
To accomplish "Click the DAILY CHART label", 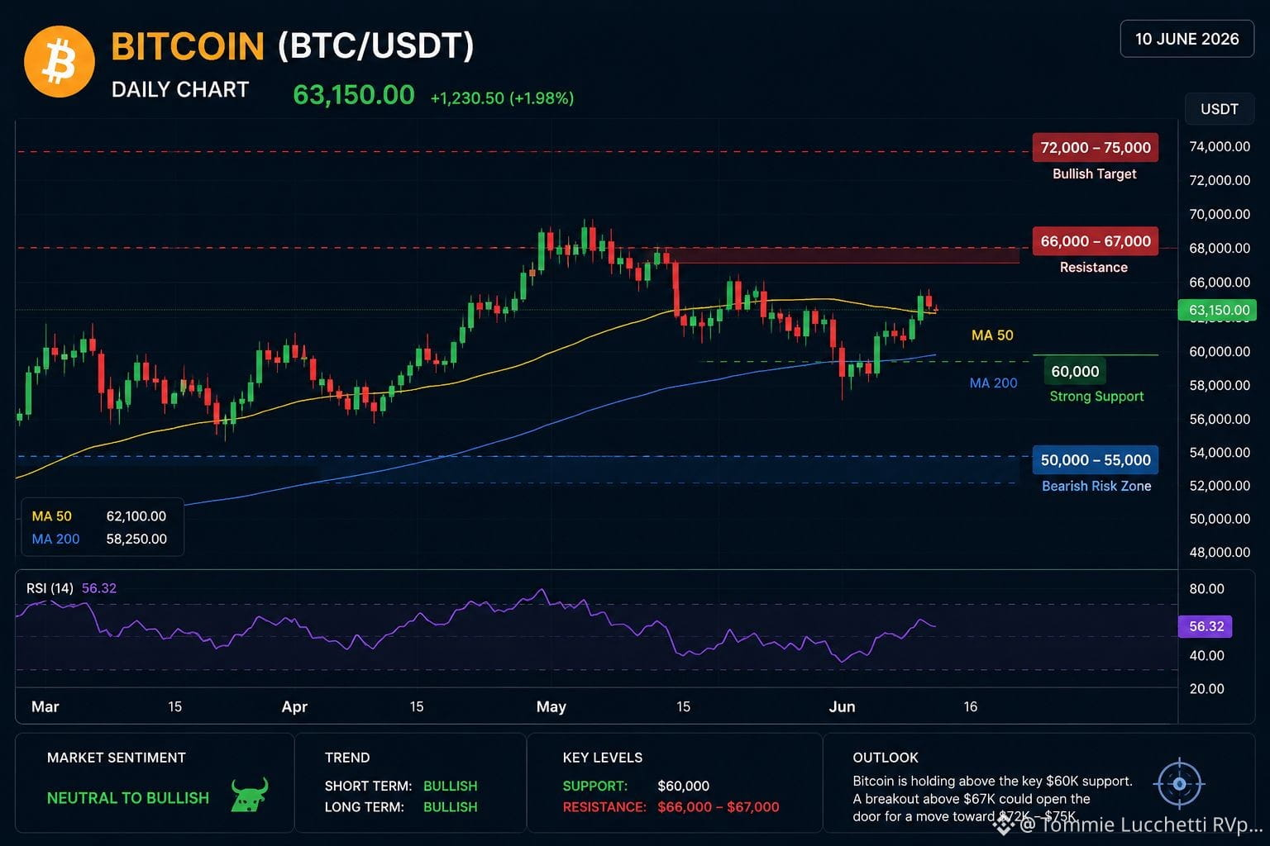I will coord(180,89).
